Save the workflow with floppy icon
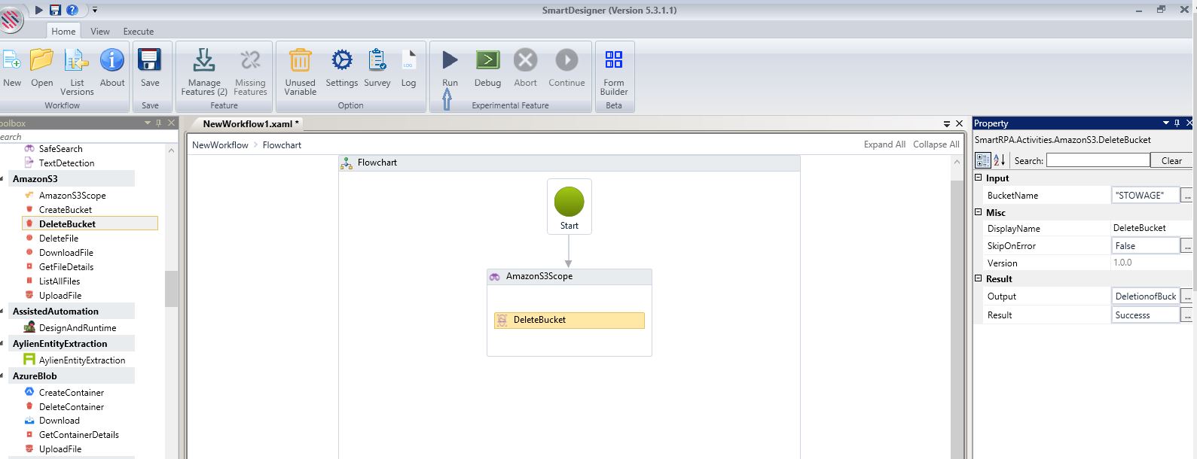Viewport: 1197px width, 459px height. pos(150,60)
